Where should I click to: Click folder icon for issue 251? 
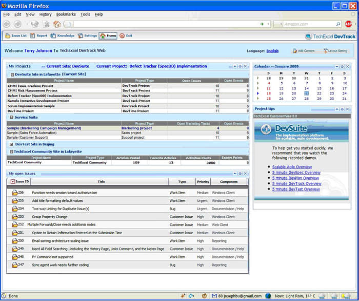click(x=15, y=233)
